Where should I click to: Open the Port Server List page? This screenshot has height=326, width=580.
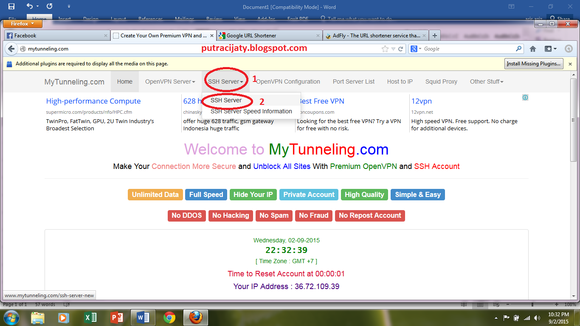tap(354, 81)
